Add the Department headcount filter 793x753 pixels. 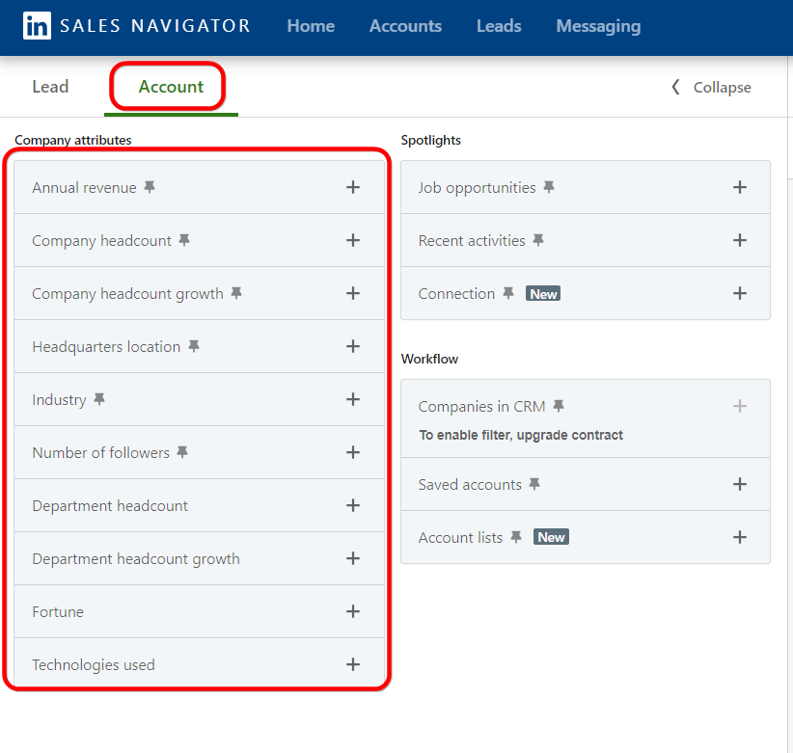(353, 505)
